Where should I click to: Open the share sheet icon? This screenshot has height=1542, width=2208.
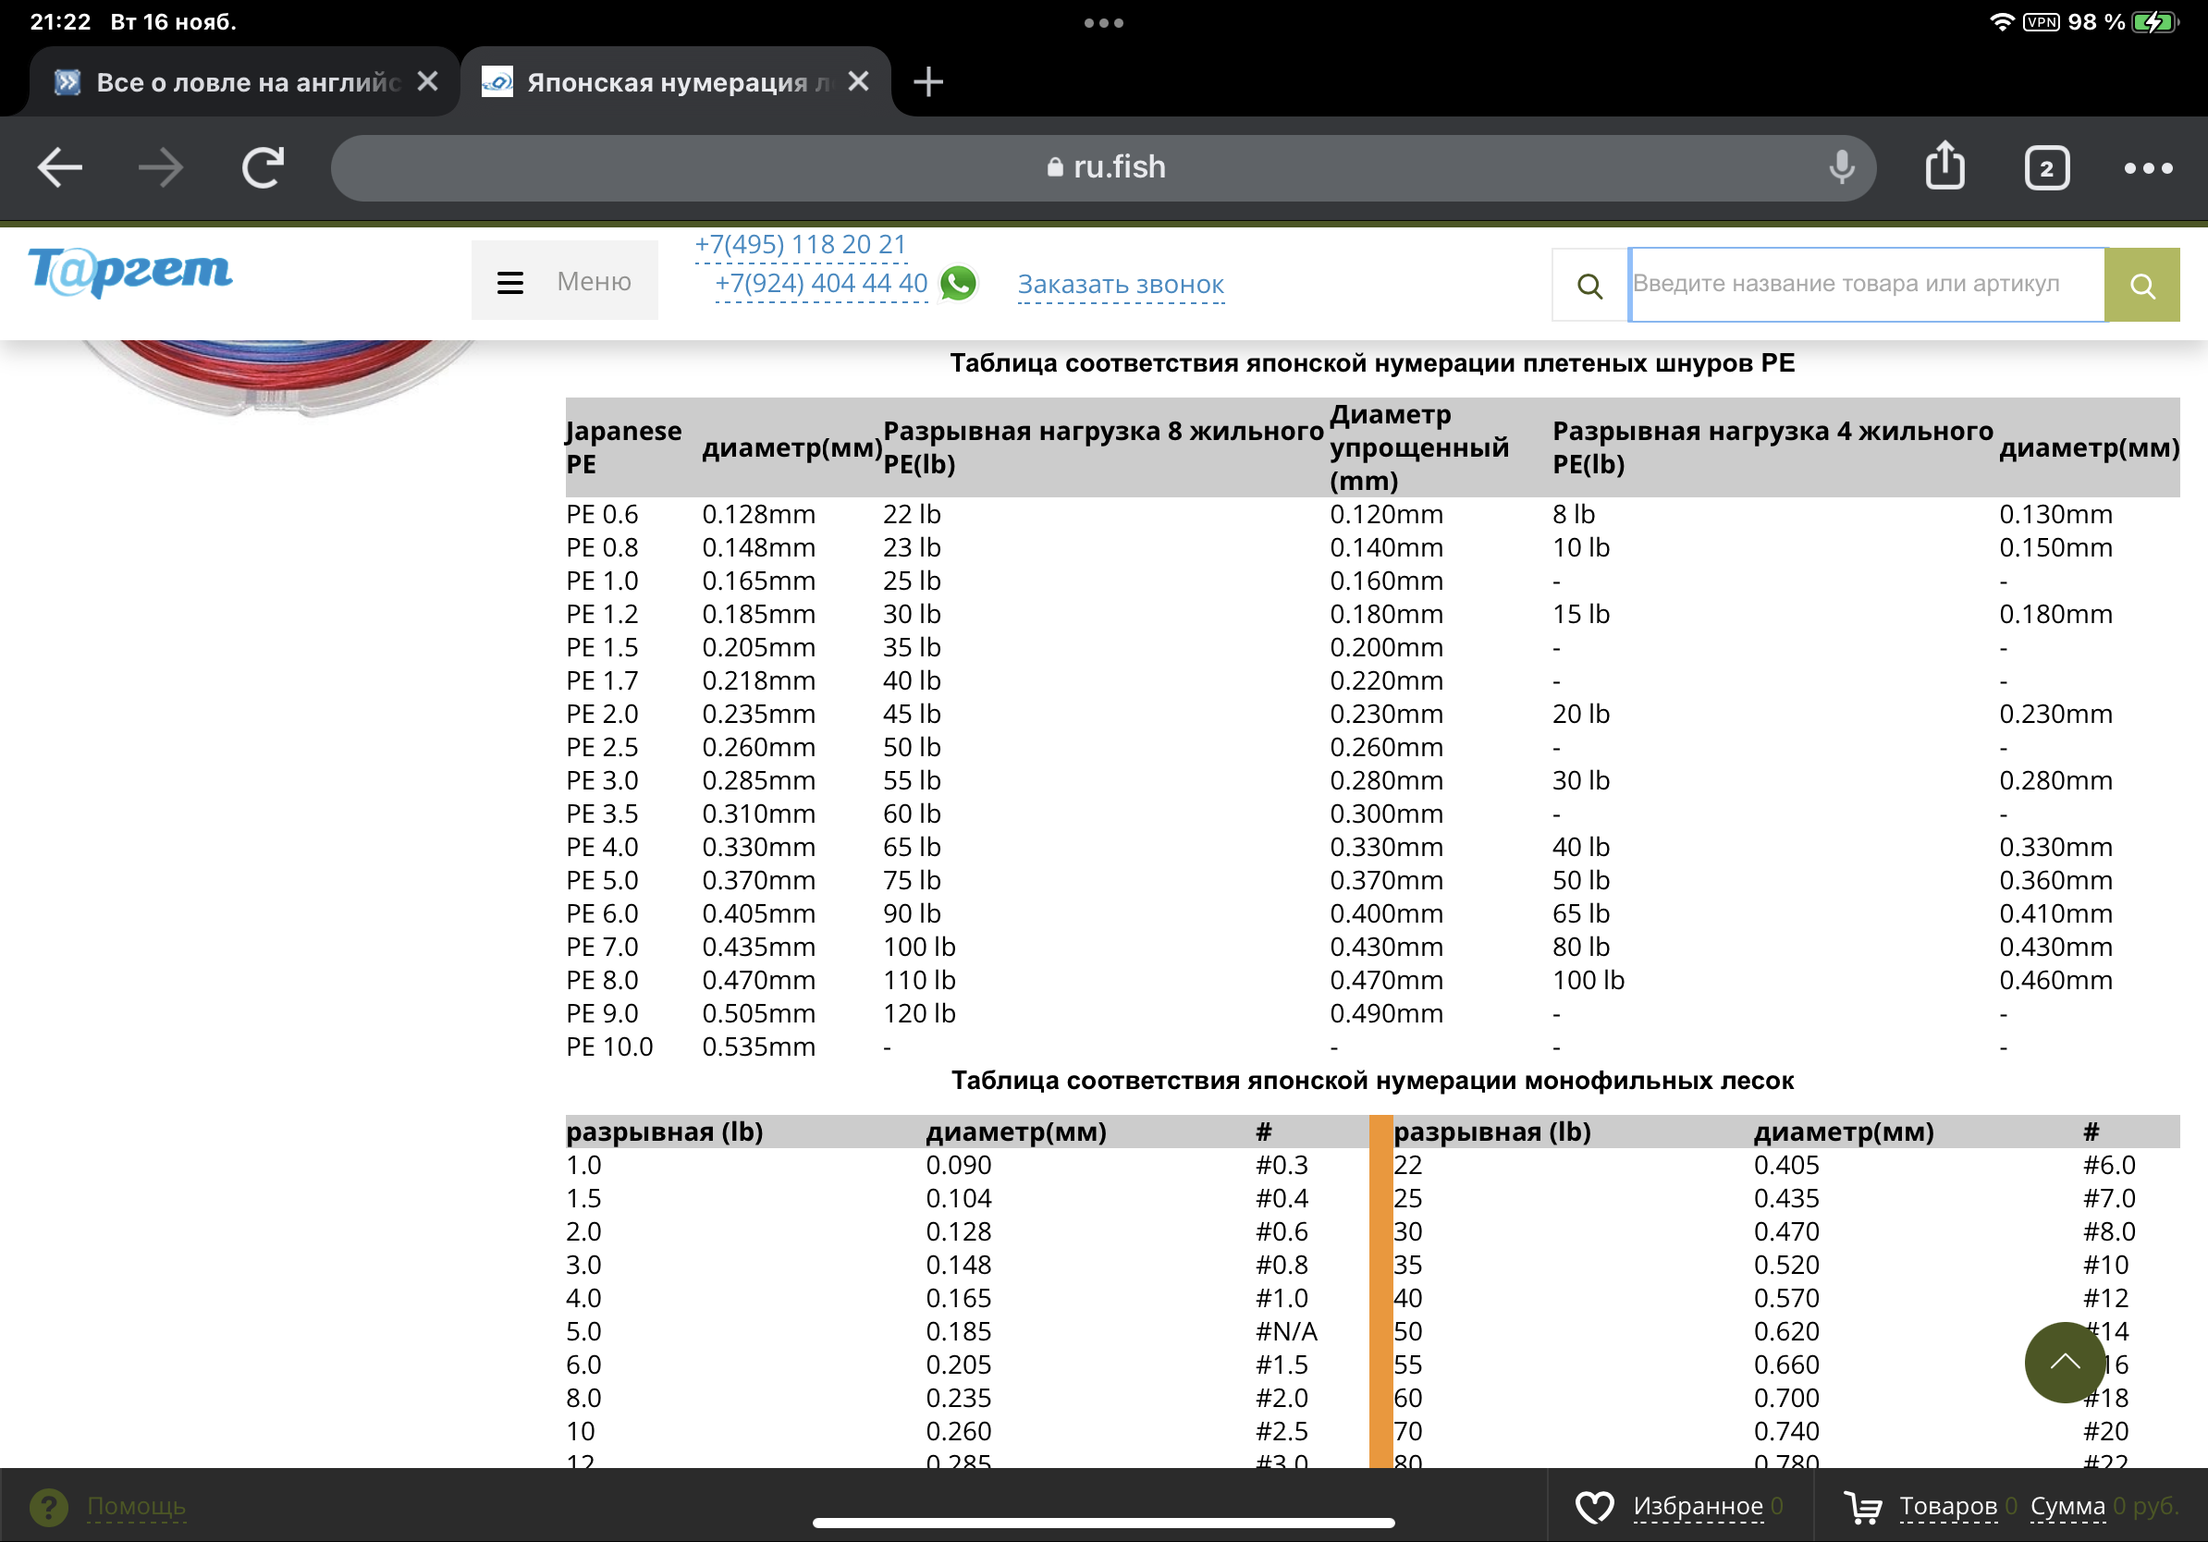(x=1944, y=166)
